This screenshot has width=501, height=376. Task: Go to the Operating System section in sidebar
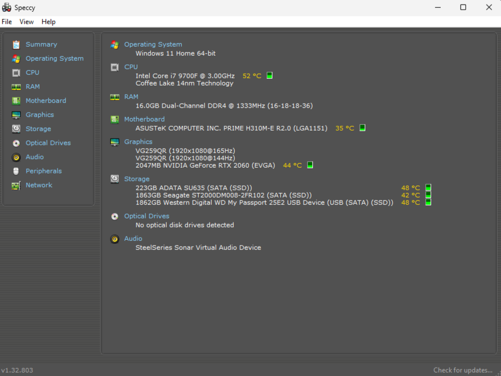click(x=55, y=59)
